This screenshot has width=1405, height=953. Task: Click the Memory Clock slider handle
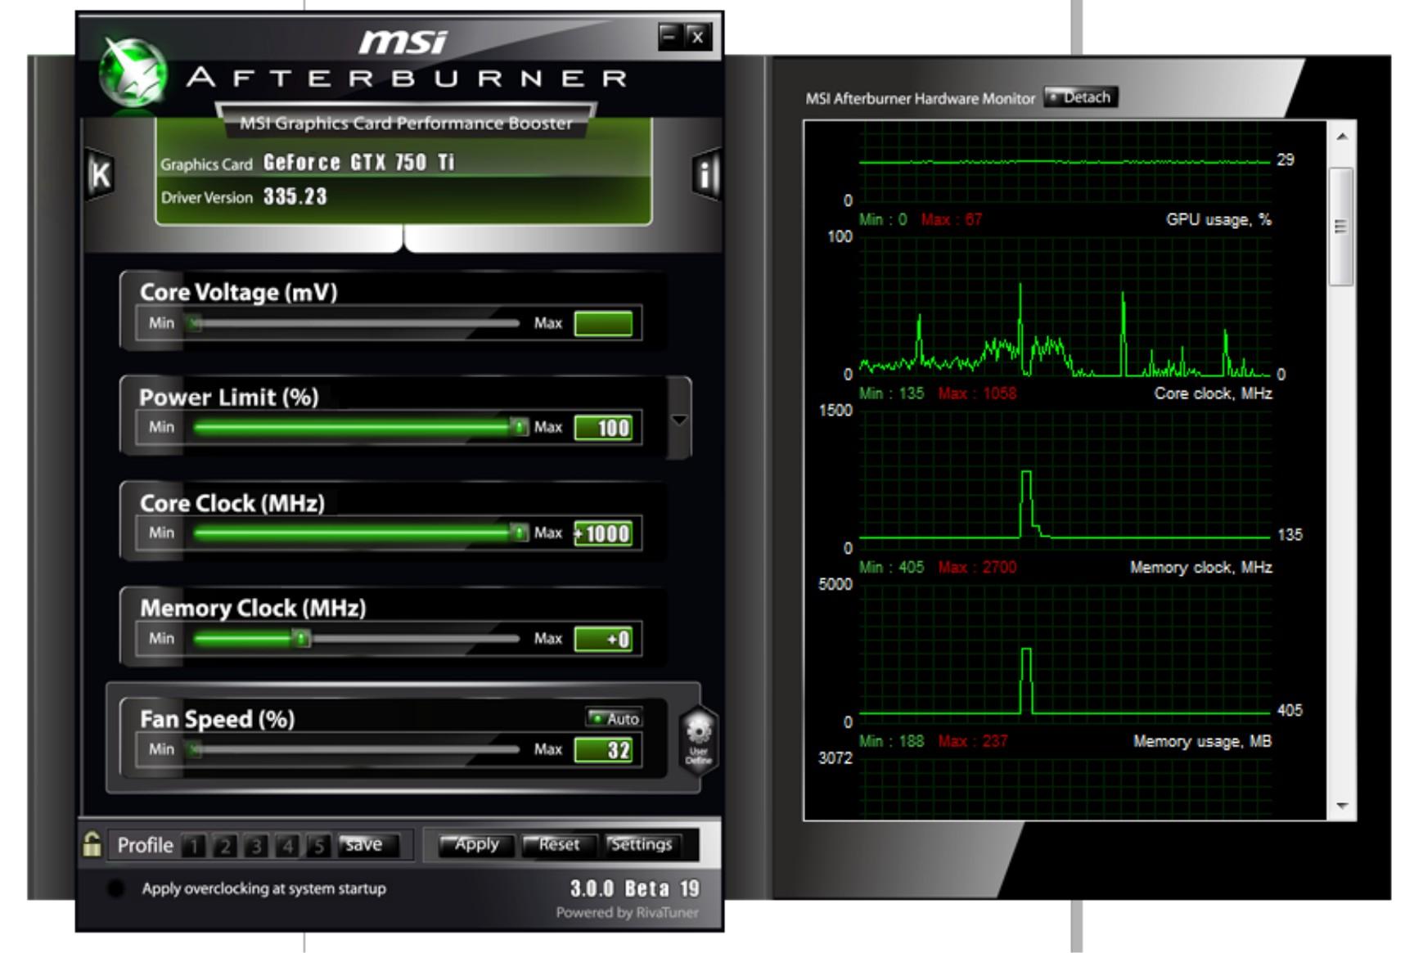(x=301, y=638)
